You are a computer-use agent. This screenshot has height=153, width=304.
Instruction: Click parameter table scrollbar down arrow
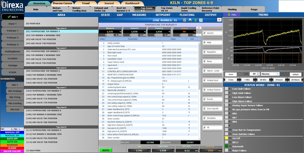coord(199,138)
